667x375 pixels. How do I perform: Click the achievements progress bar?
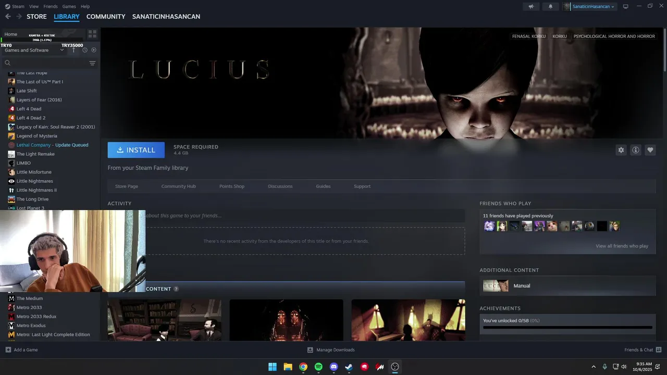pos(567,328)
